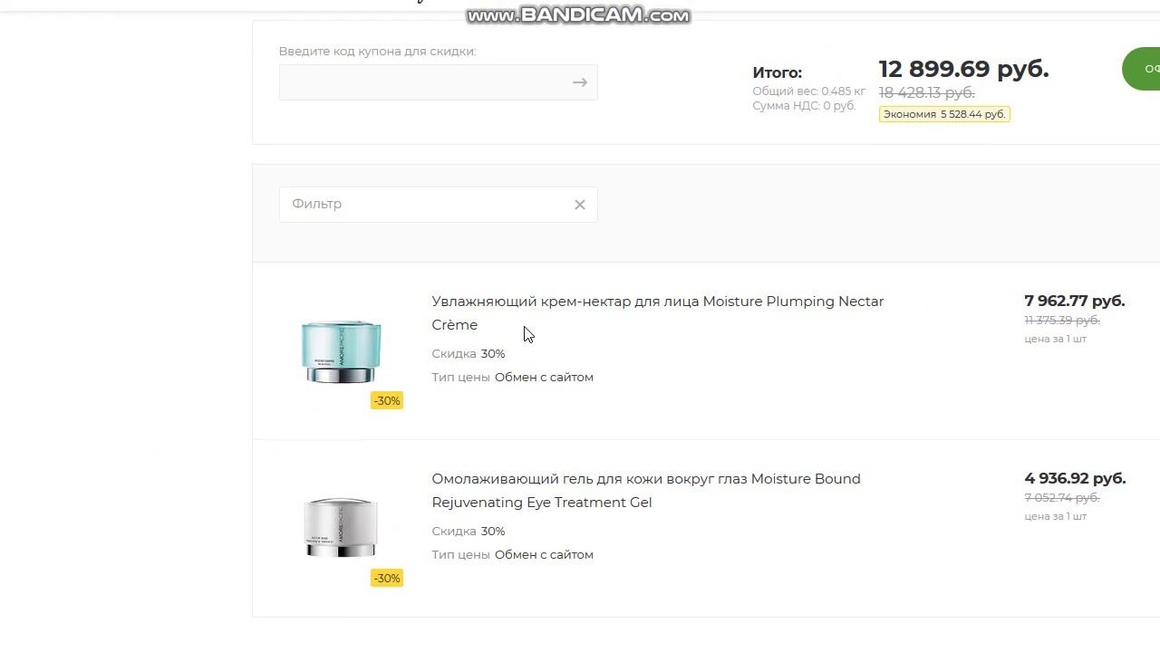Focus the Фильтр search field
1160x652 pixels.
424,205
